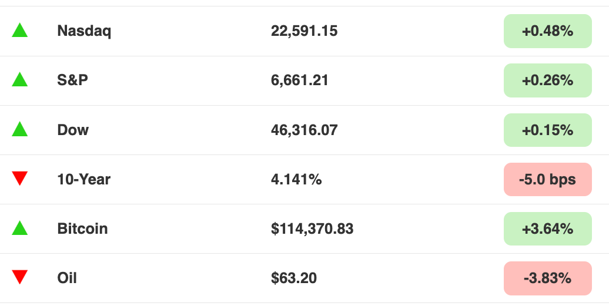Click the +0.26% change badge
The height and width of the screenshot is (306, 609).
click(548, 80)
